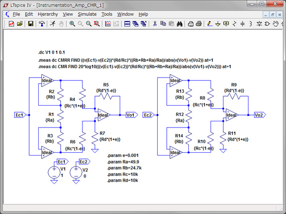Click the Open file folder icon
Image resolution: width=286 pixels, height=214 pixels.
coord(20,23)
